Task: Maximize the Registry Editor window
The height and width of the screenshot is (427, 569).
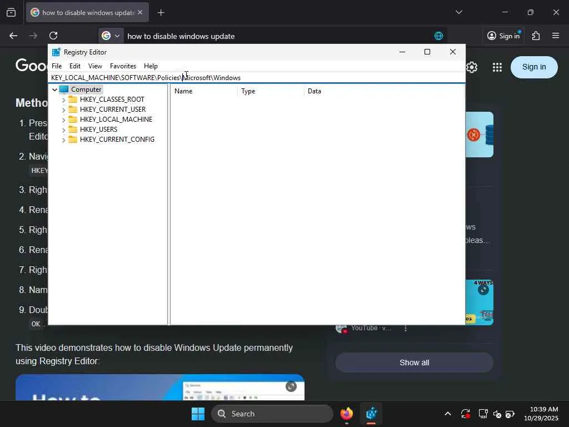Action: pyautogui.click(x=427, y=52)
